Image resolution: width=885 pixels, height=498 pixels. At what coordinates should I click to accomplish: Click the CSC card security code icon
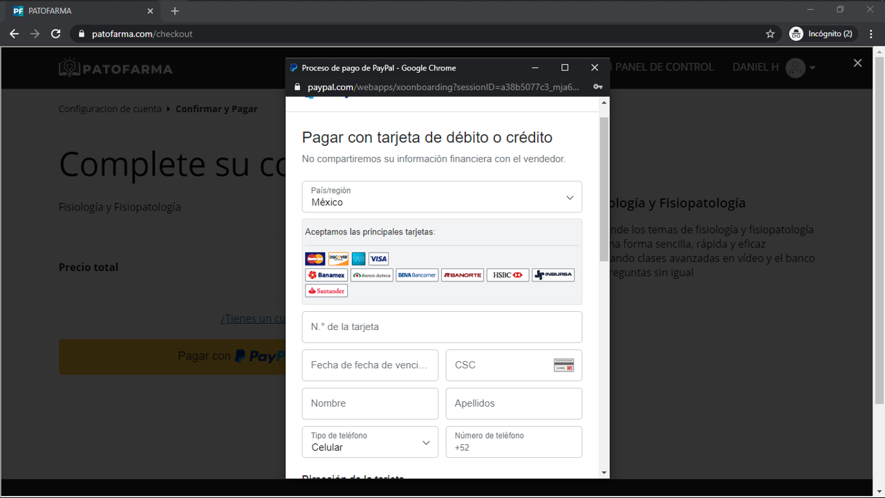coord(564,365)
